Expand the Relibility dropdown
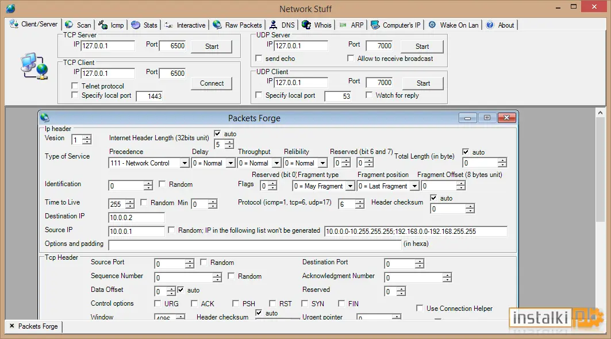 tap(322, 163)
